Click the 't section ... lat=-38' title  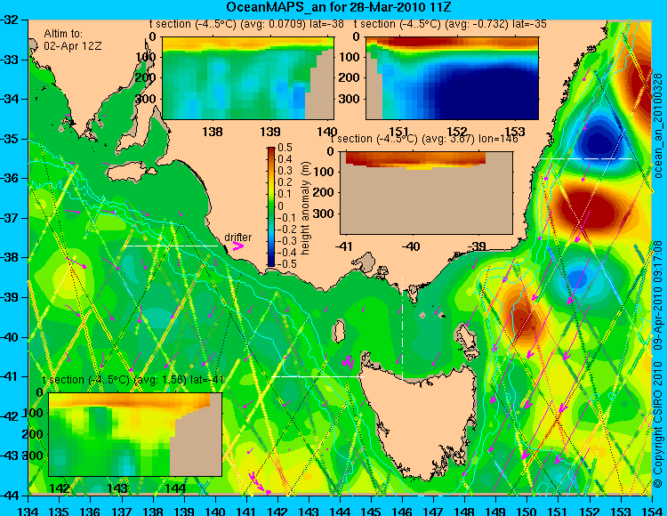coord(246,24)
